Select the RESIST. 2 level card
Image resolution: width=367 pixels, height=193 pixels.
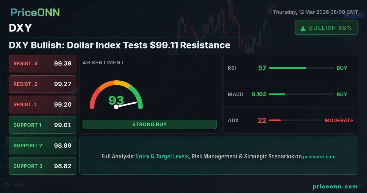[43, 84]
